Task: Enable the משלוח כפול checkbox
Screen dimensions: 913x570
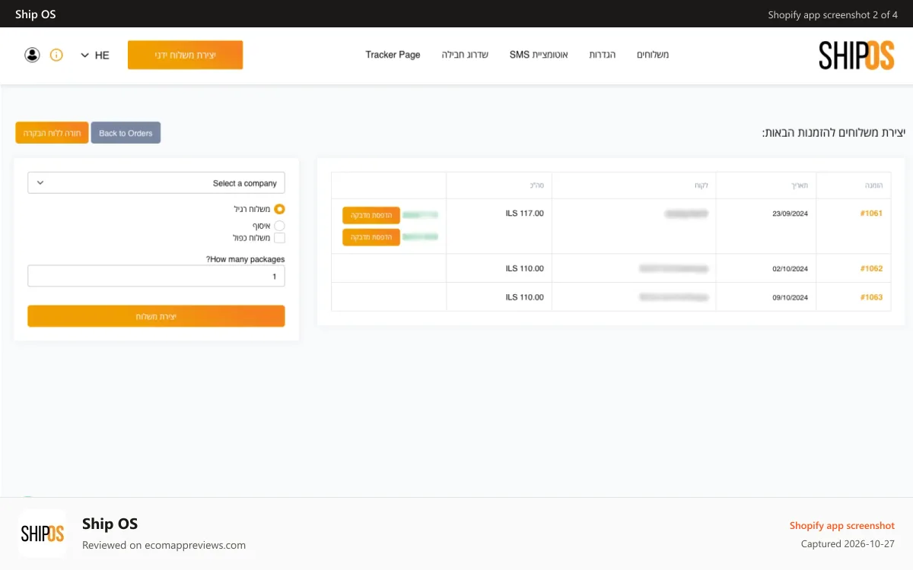Action: [279, 238]
